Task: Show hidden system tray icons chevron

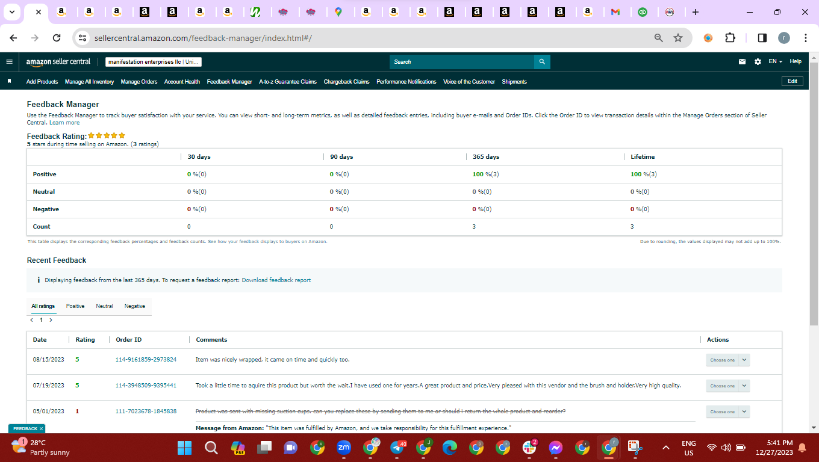Action: 666,448
